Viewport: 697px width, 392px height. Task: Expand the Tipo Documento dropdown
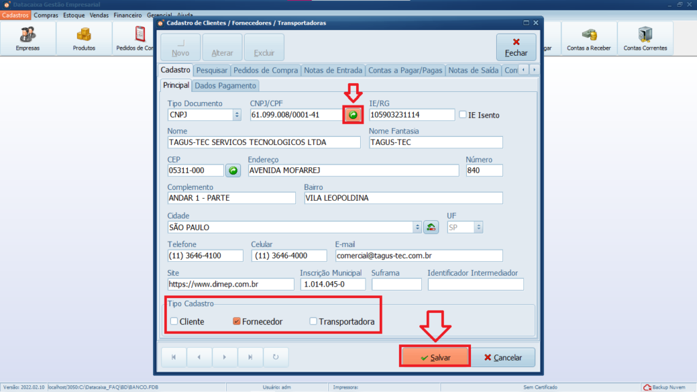pyautogui.click(x=237, y=115)
